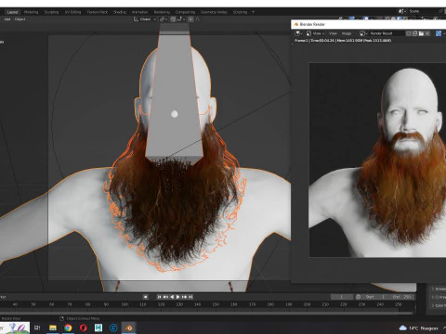Screen dimensions: 446x334
Task: Toggle the fake user shield icon in Render window
Action: pyautogui.click(x=409, y=33)
